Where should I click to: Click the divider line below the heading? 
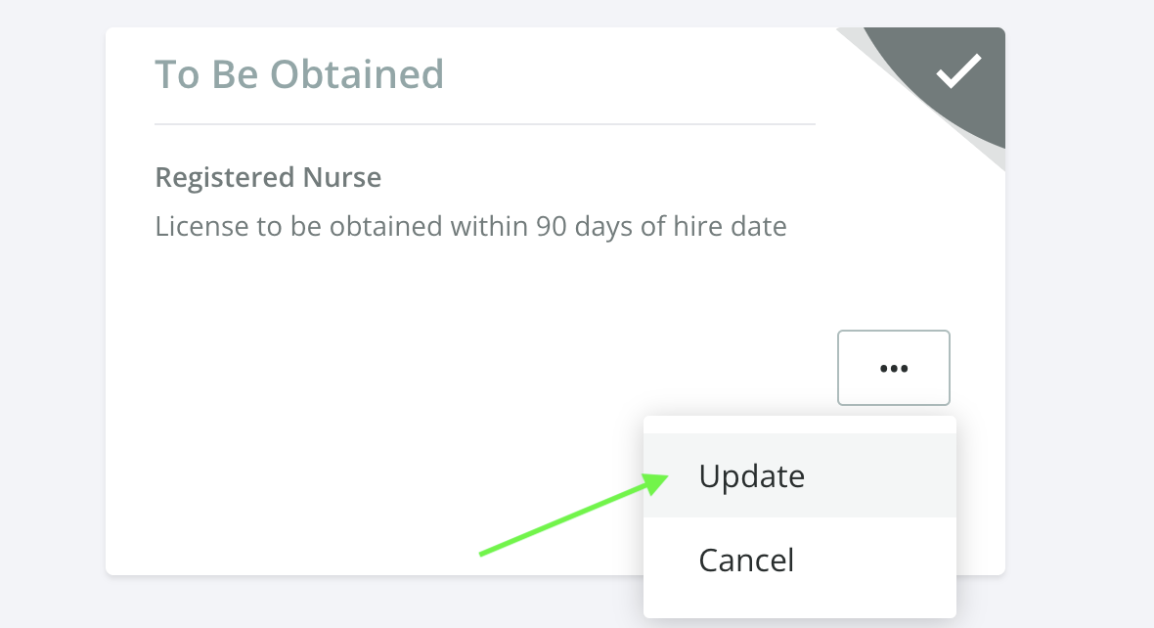click(485, 123)
